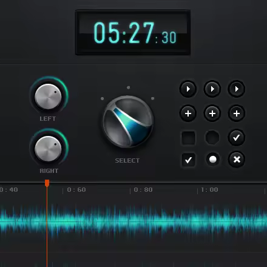
Task: Click the 0:80 mark on timeline ruler
Action: tap(143, 190)
